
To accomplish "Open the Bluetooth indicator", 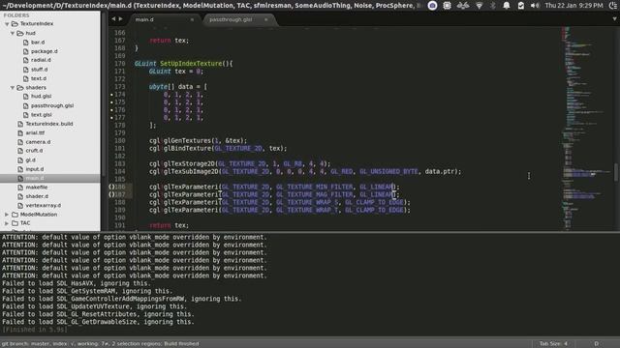I will pyautogui.click(x=493, y=6).
